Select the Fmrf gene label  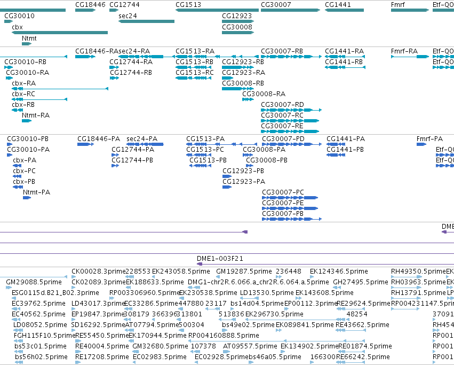(398, 5)
